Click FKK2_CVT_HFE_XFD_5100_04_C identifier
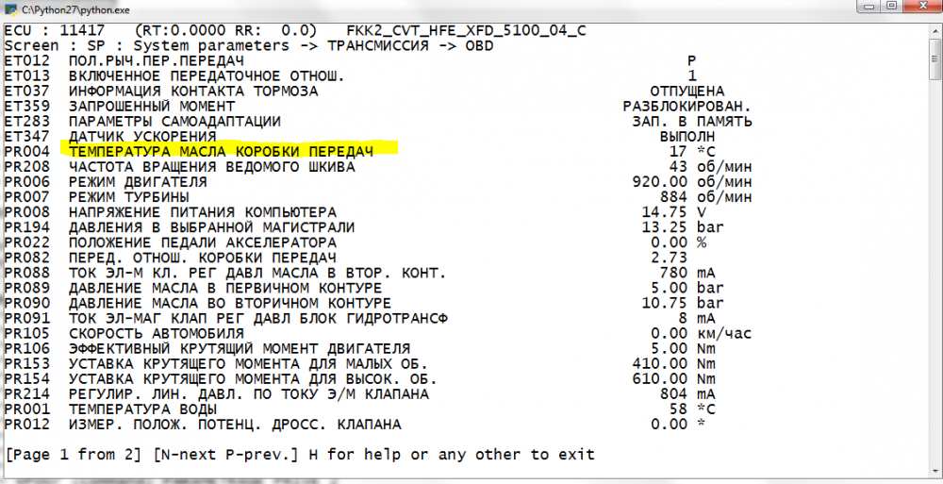This screenshot has width=943, height=484. tap(467, 30)
